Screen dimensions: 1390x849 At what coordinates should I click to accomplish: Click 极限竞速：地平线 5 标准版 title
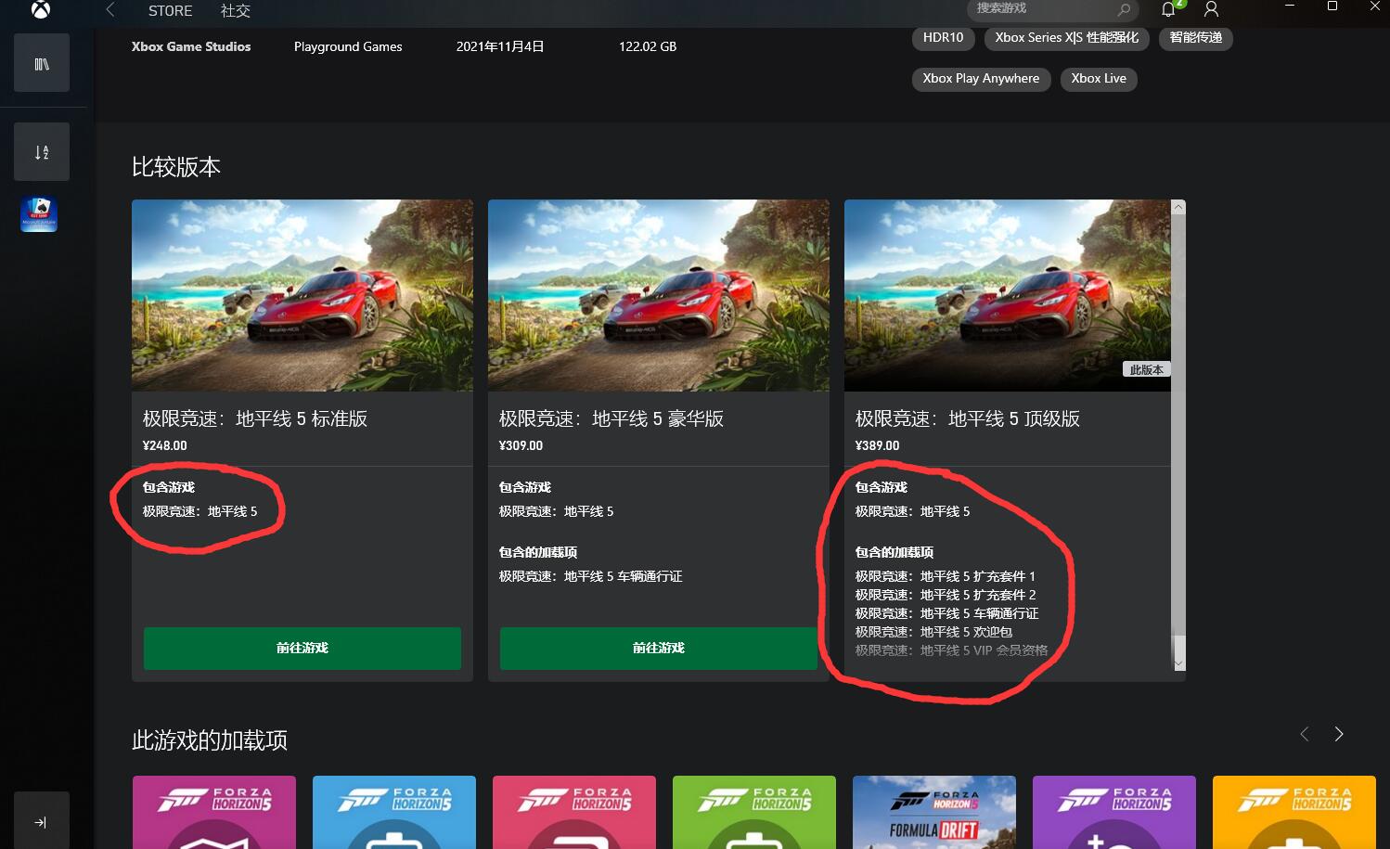255,418
